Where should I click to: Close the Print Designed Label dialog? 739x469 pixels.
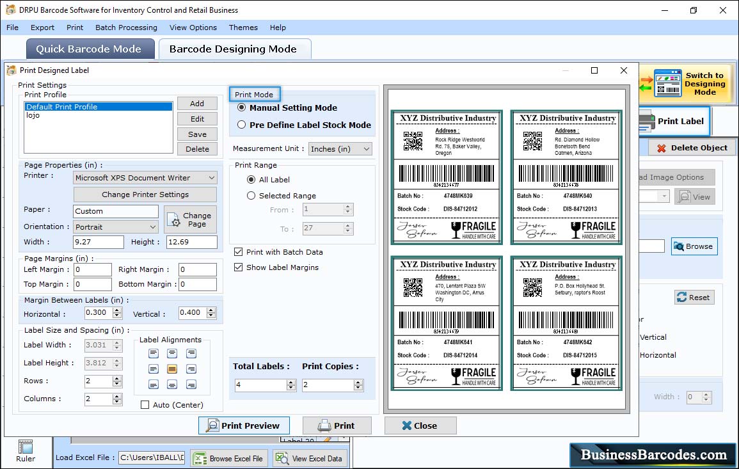click(x=420, y=425)
